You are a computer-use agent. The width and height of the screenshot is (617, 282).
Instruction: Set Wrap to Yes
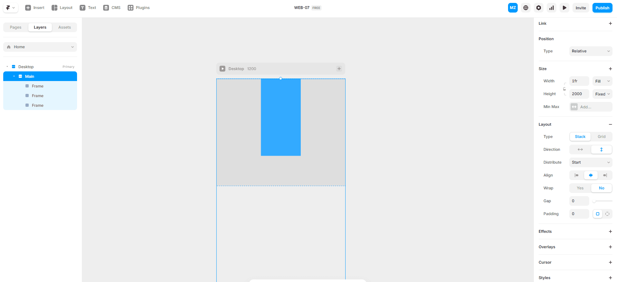580,188
